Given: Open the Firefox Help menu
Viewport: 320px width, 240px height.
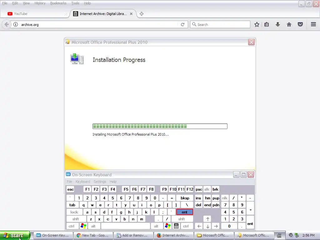Looking at the screenshot, I should pos(87,3).
